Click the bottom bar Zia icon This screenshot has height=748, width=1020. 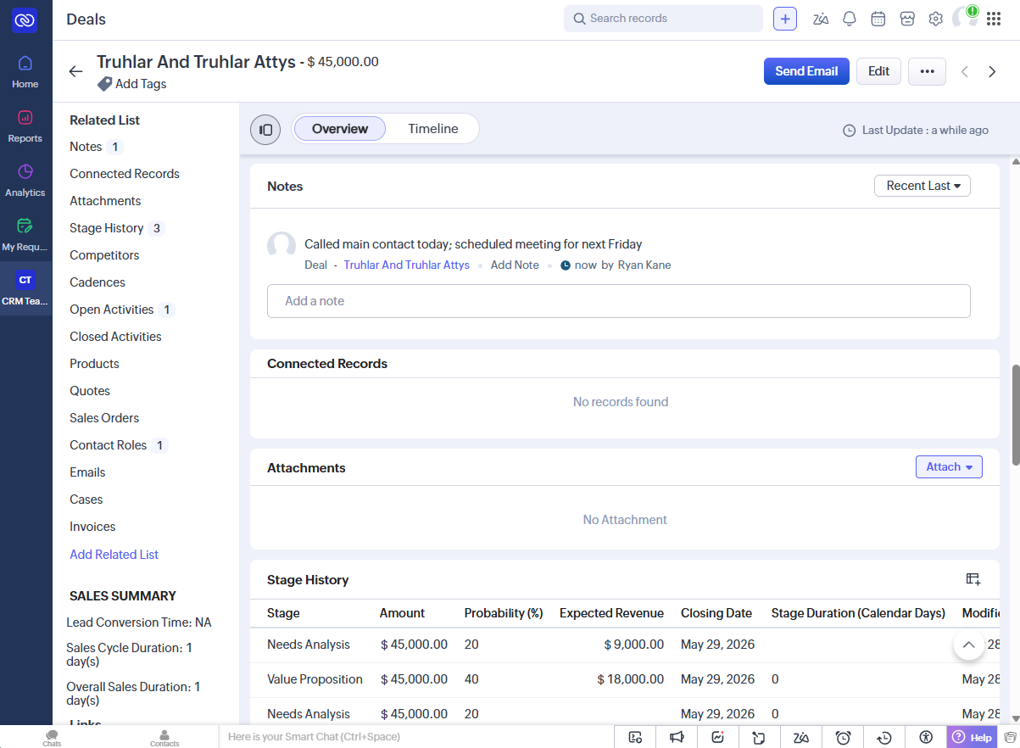801,737
